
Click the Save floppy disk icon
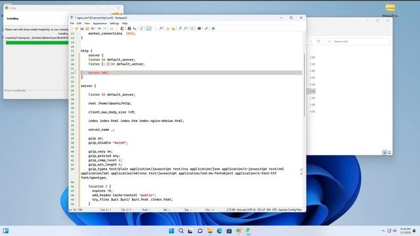[82, 28]
